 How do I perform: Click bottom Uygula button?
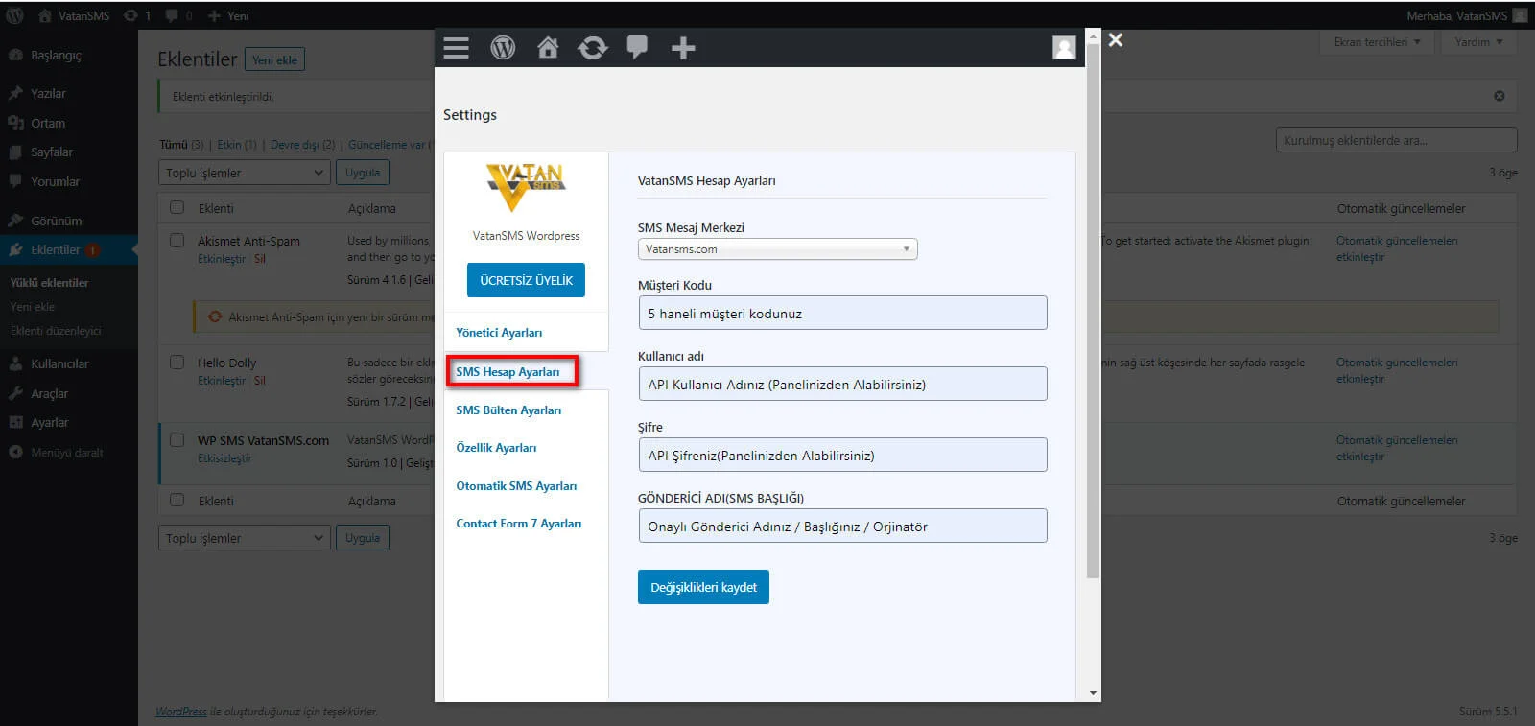(x=363, y=538)
